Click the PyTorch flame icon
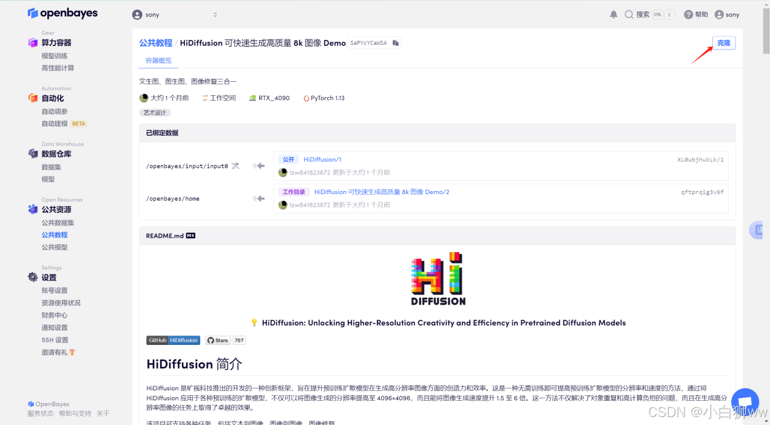The image size is (770, 425). [x=306, y=98]
